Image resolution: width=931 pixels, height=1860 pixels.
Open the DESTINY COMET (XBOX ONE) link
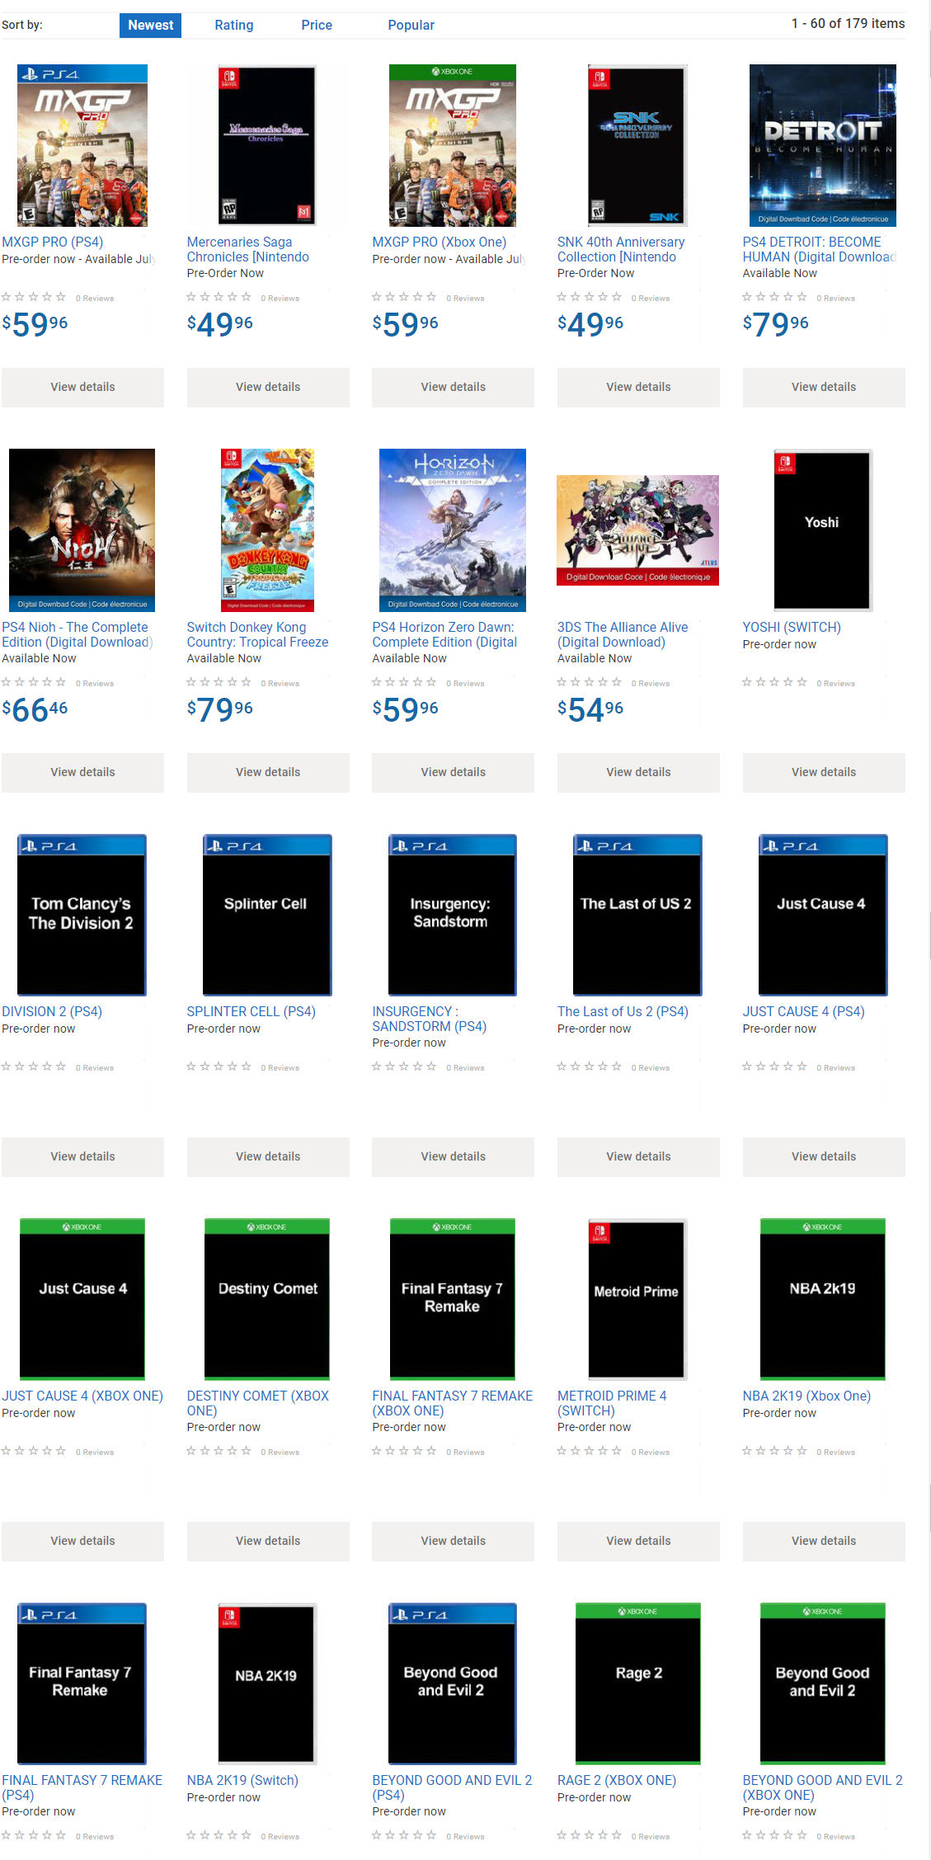point(257,1403)
